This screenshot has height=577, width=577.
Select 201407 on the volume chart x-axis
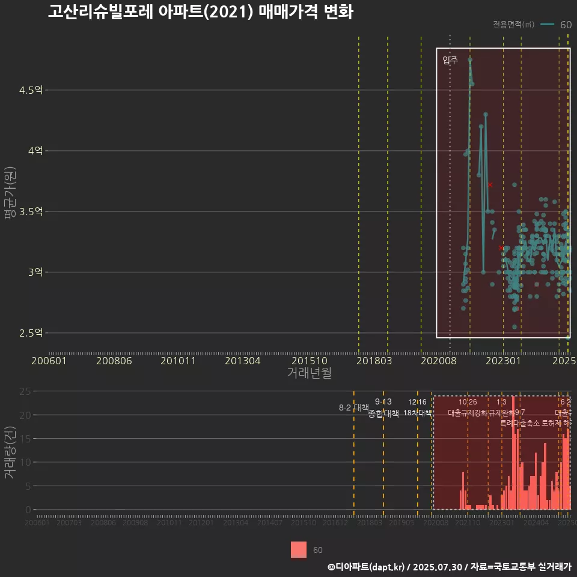click(x=270, y=522)
